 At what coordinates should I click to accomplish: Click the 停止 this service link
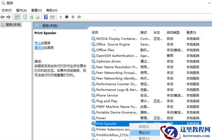point(37,43)
